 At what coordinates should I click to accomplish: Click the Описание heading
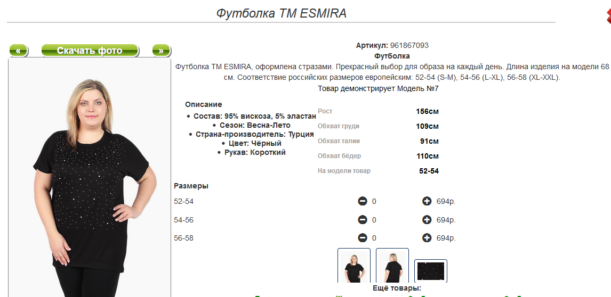click(x=204, y=104)
